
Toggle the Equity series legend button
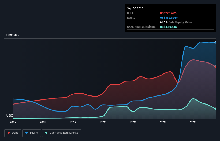click(32, 133)
